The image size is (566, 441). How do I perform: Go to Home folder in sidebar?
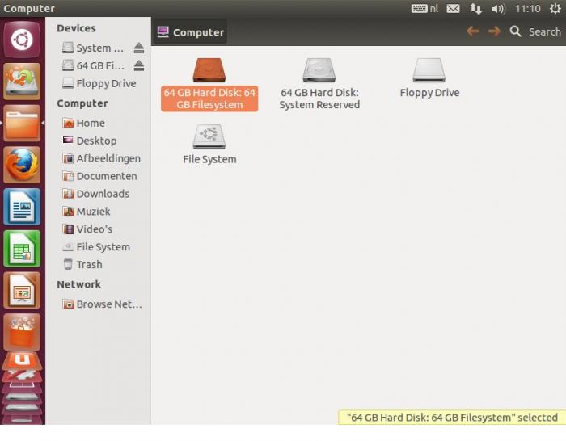[83, 123]
